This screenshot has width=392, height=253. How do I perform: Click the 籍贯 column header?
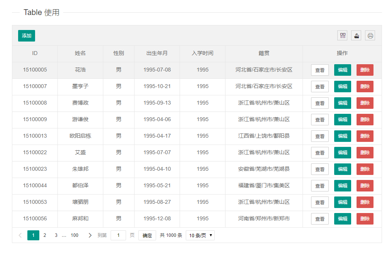tap(264, 53)
